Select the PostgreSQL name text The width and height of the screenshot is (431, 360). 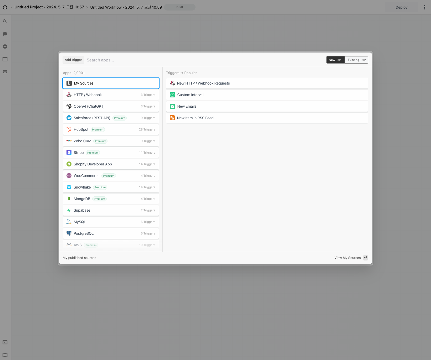[x=84, y=233]
